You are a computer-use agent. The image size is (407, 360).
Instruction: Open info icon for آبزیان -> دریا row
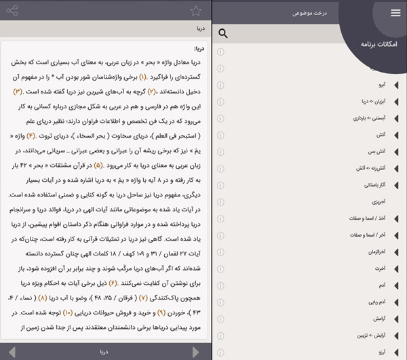click(220, 102)
